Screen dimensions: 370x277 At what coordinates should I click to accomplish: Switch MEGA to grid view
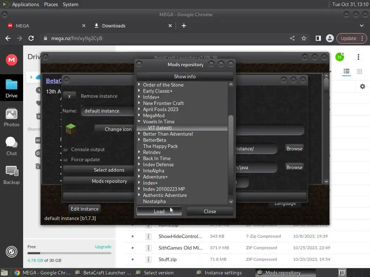(360, 71)
